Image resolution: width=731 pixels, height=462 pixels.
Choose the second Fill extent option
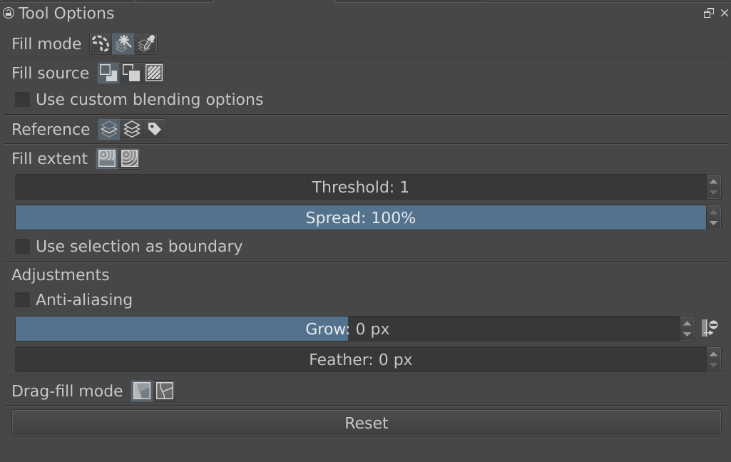[129, 158]
